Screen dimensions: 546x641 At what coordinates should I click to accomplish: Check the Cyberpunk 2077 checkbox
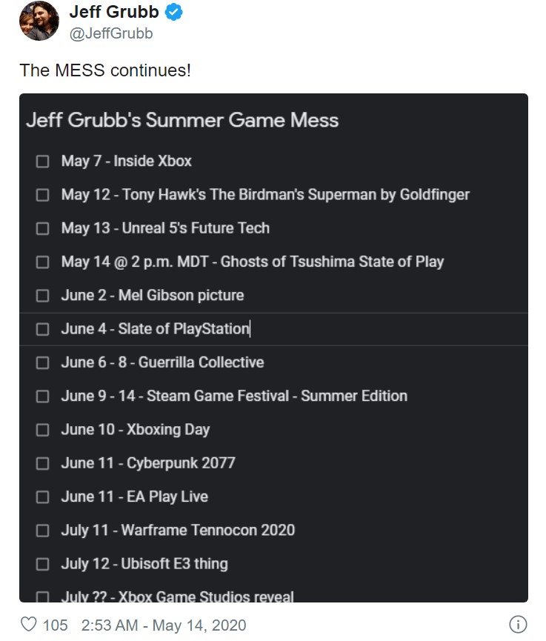43,463
